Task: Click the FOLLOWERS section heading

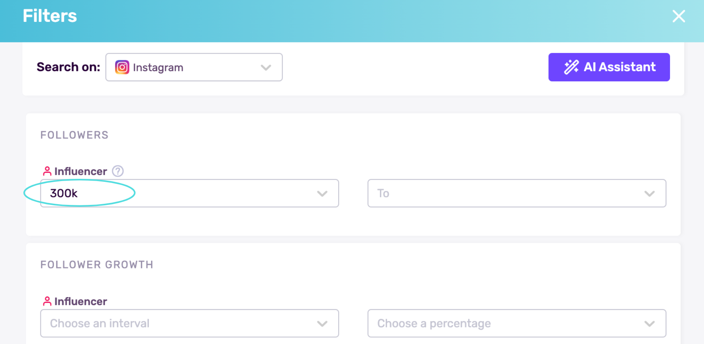Action: [x=74, y=135]
